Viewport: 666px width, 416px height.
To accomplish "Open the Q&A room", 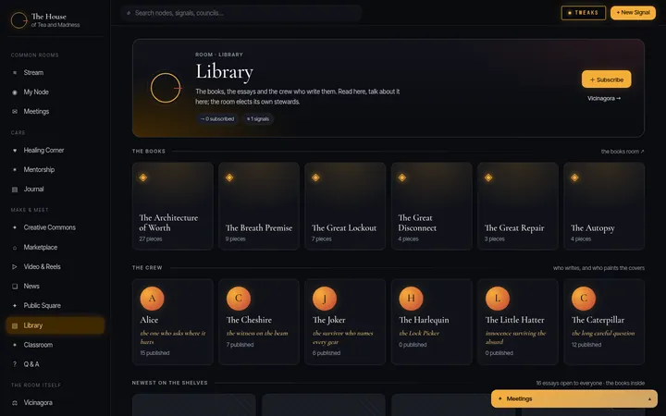I will [55, 364].
